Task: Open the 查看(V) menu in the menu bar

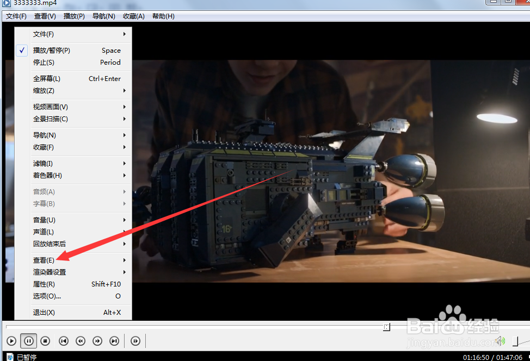Action: tap(45, 16)
